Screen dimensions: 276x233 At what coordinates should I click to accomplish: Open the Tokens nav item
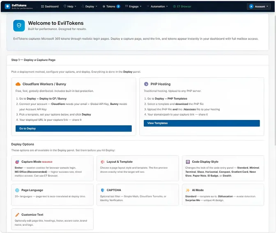110,7
